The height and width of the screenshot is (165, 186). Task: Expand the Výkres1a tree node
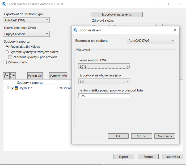(8, 88)
